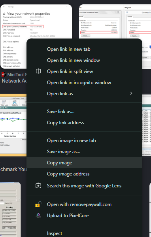
Task: Open the View your network properties thumbnail
Action: [x=36, y=22]
